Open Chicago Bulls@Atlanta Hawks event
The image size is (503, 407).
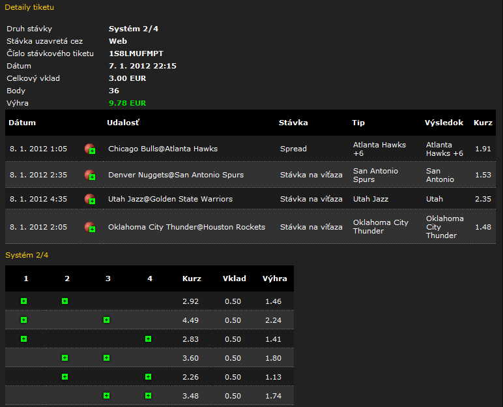(163, 149)
